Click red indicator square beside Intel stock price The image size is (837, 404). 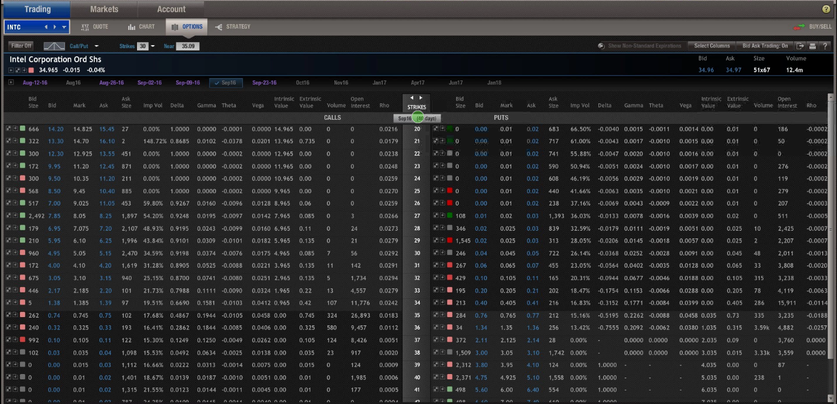click(x=31, y=70)
